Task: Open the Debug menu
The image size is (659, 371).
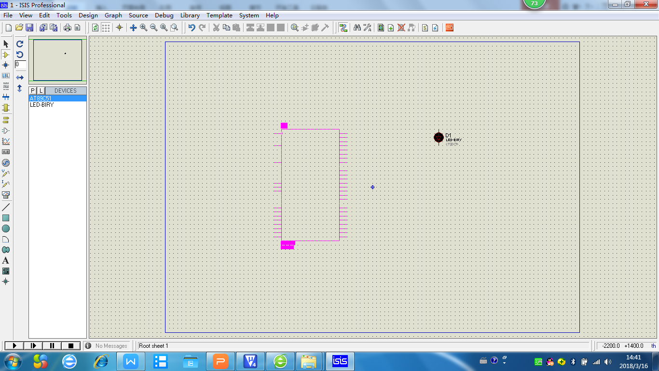Action: [164, 15]
